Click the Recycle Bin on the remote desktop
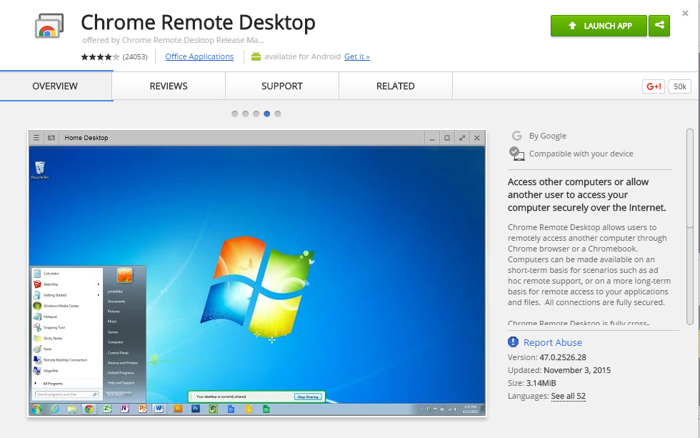The image size is (700, 438). 39,169
